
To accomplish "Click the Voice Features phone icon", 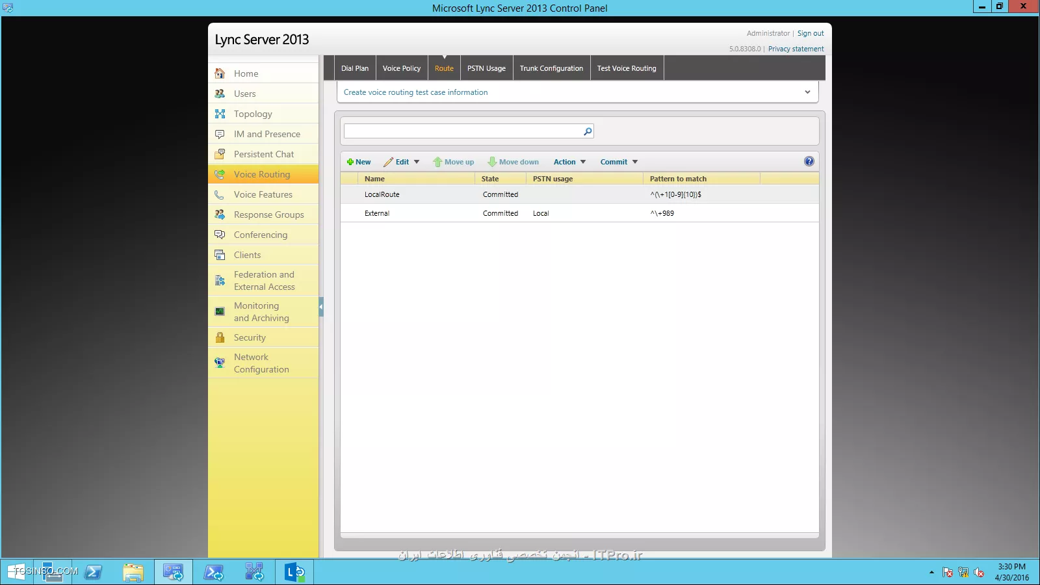I will pos(220,194).
